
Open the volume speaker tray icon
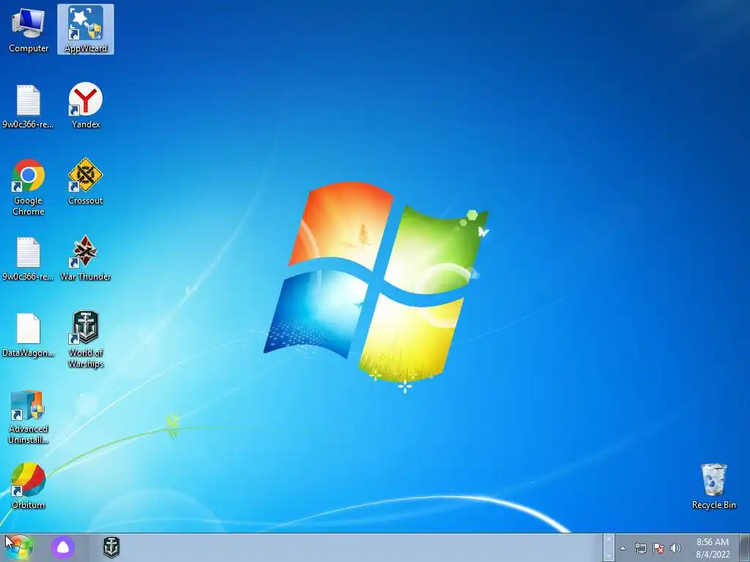tap(675, 548)
